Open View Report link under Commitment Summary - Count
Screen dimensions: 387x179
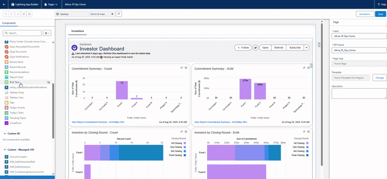point(98,122)
